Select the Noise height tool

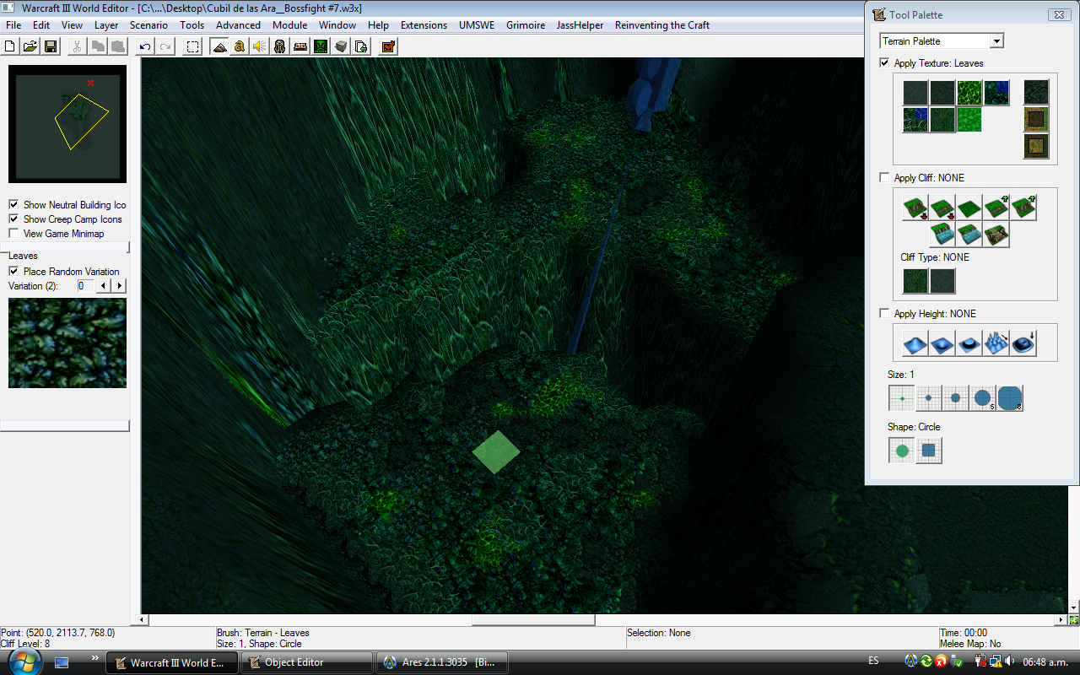tap(996, 343)
